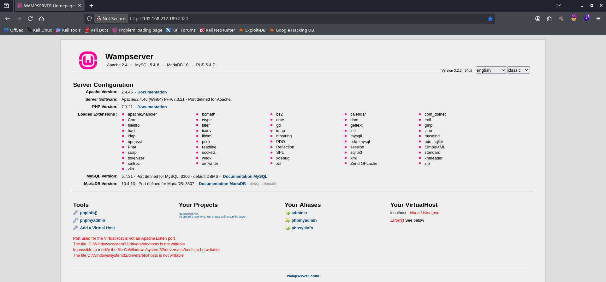Click the Wampserver pink logo icon
This screenshot has width=606, height=282.
click(88, 60)
